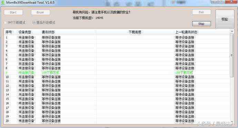Click device type cell in row 6
This screenshot has width=238, height=128.
click(x=26, y=60)
